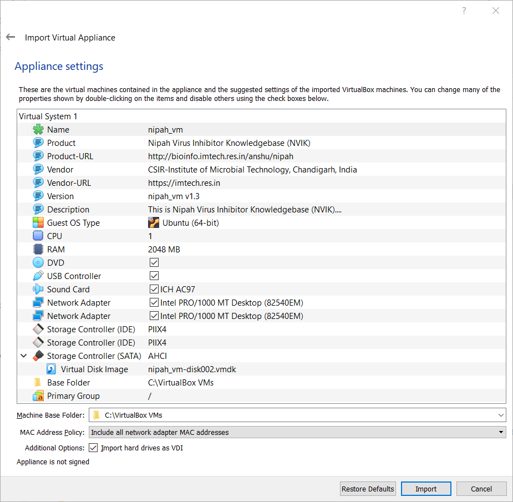Click the Import button

pos(425,489)
